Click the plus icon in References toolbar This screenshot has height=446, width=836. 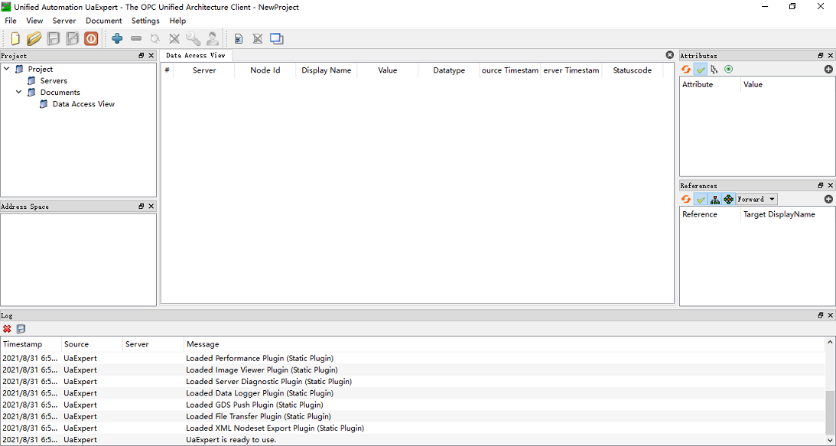tap(828, 199)
